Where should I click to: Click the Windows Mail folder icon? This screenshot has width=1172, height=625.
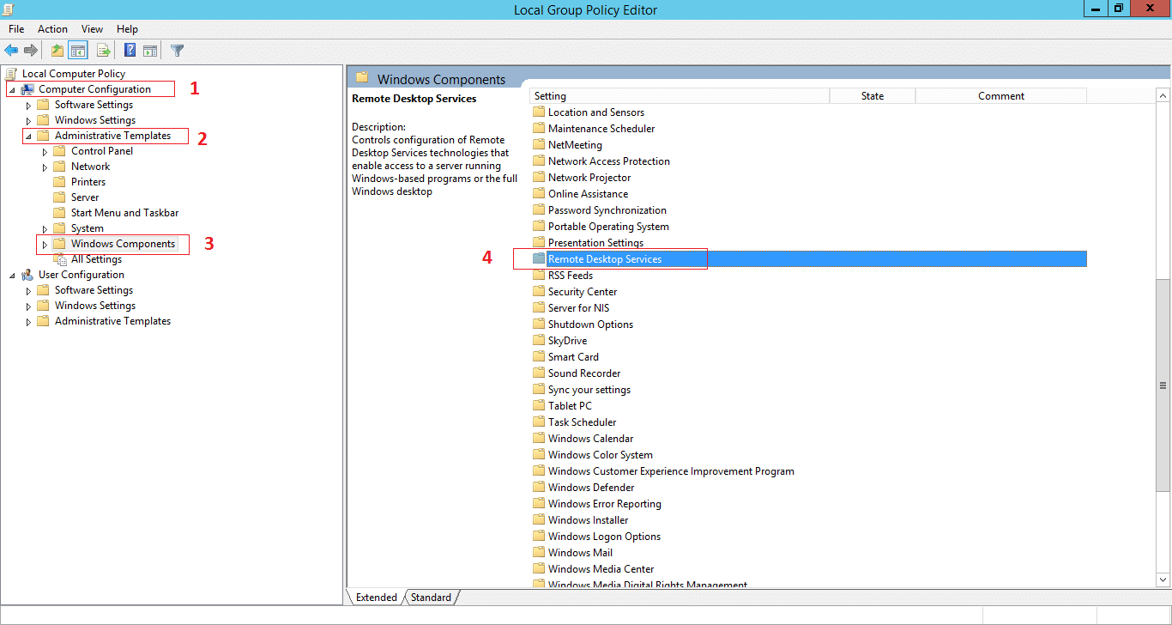pos(539,553)
